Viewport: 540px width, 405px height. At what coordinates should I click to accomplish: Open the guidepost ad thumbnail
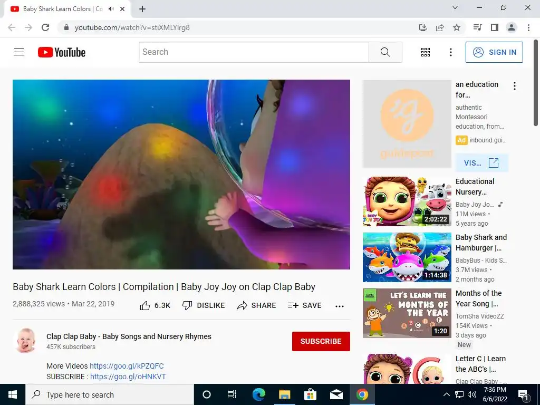click(407, 124)
